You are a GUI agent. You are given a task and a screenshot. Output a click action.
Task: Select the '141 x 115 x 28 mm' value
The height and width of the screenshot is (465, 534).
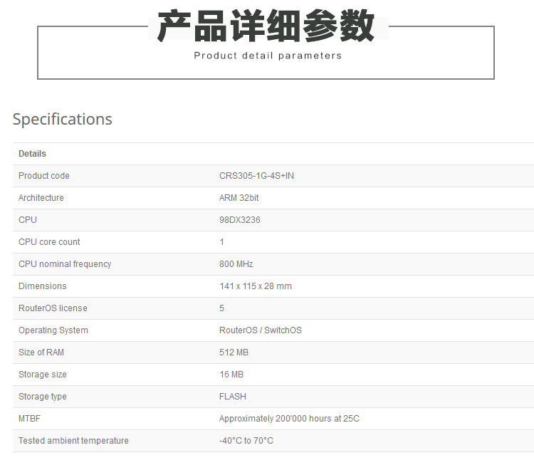coord(256,286)
